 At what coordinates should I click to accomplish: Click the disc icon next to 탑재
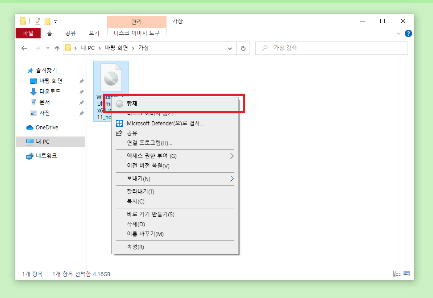coord(120,104)
